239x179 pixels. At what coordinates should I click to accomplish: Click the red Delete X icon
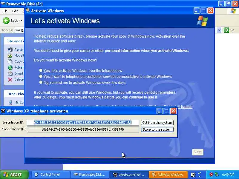10,79
